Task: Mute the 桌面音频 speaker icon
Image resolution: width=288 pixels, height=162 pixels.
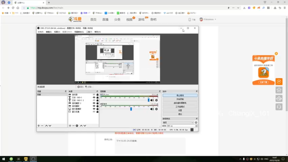Action: (x=152, y=109)
